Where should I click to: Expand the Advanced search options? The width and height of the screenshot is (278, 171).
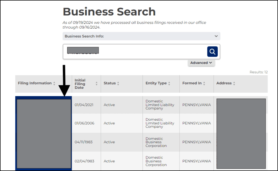201,63
